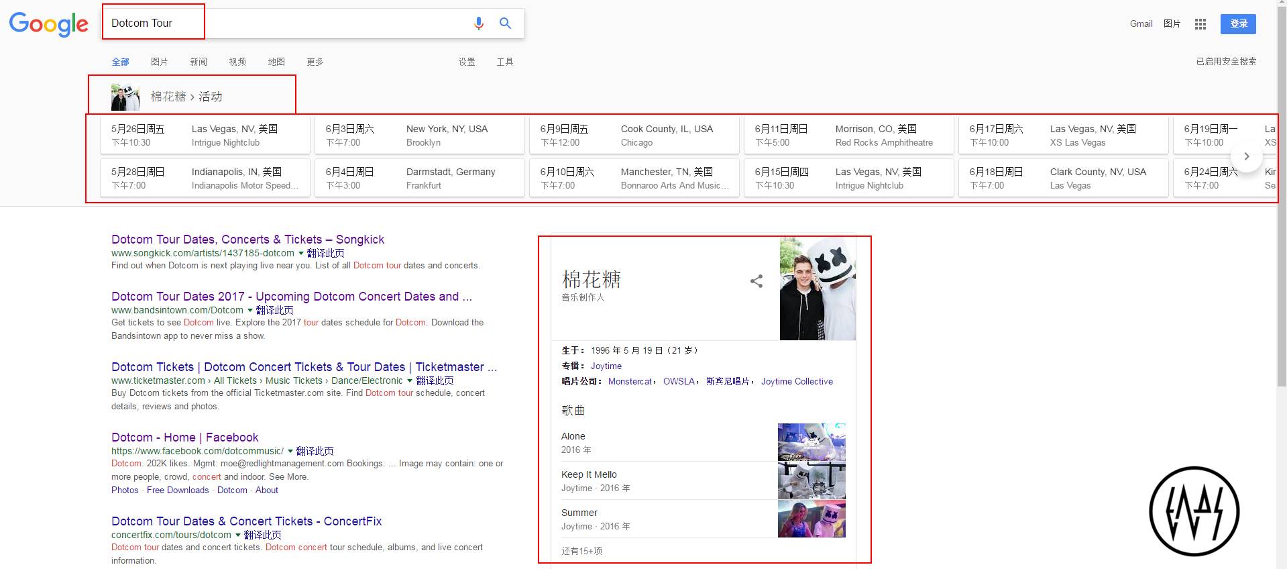The width and height of the screenshot is (1287, 569).
Task: Translate the Facebook result page
Action: click(315, 451)
